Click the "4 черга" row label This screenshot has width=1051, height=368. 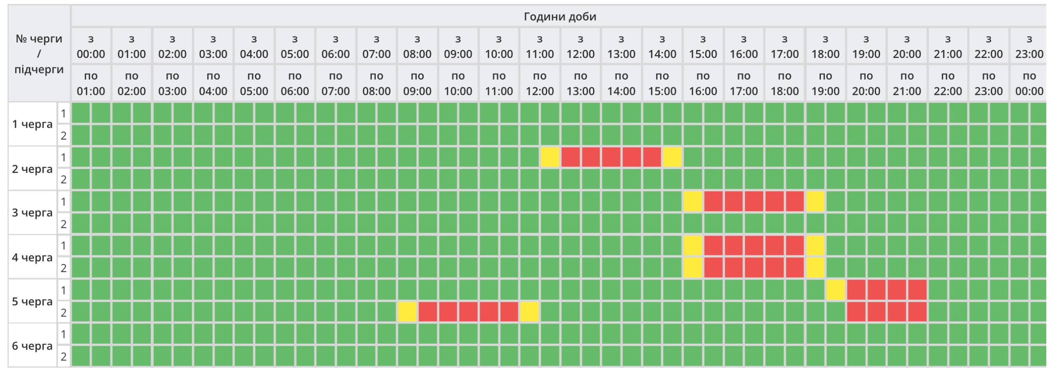coord(32,258)
